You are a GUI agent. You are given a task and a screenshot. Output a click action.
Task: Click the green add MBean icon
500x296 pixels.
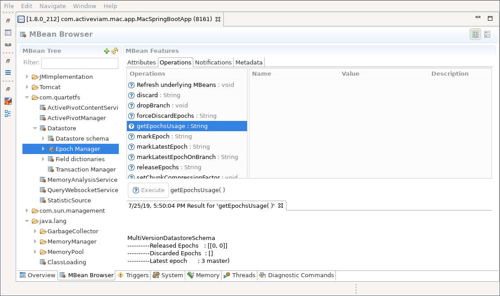(x=107, y=51)
